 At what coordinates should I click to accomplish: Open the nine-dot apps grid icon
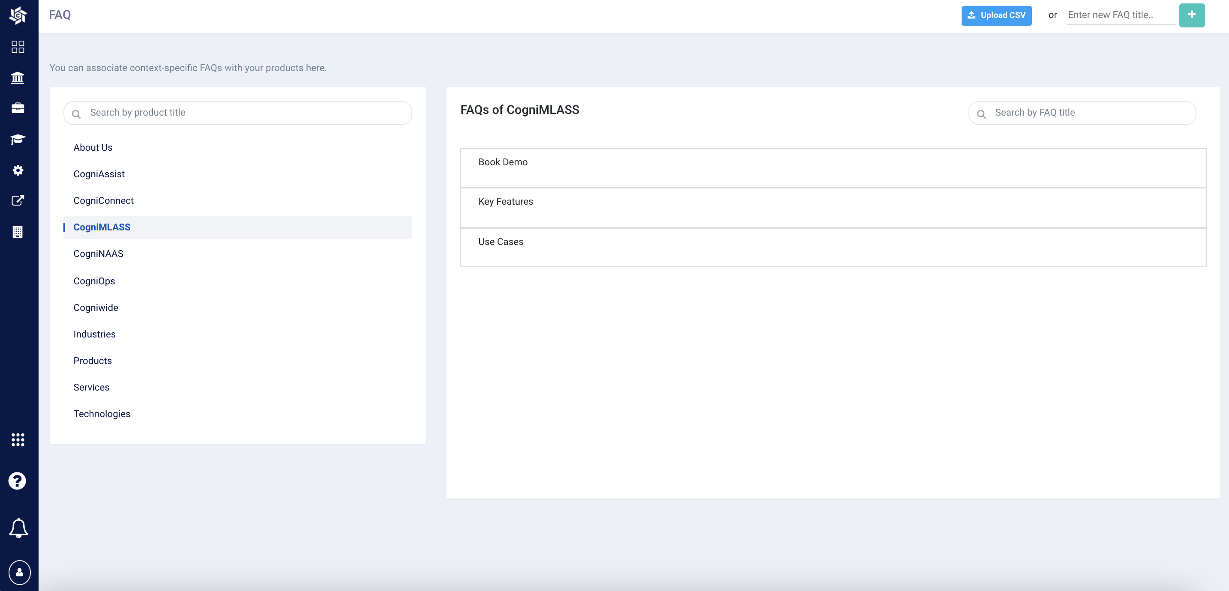pos(18,440)
